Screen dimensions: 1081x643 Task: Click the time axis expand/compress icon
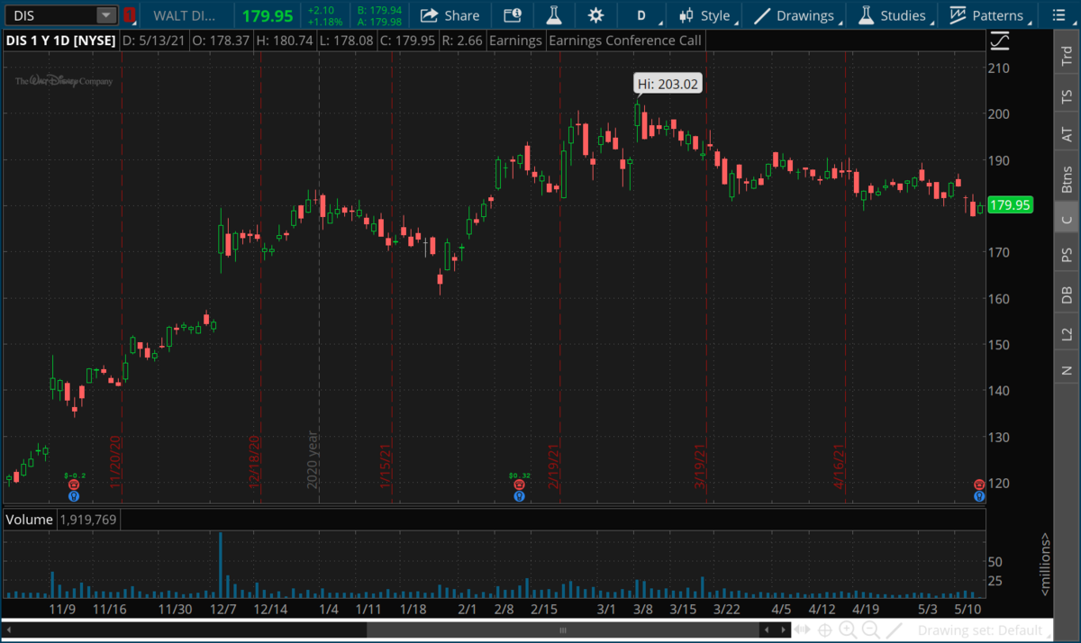pyautogui.click(x=804, y=630)
